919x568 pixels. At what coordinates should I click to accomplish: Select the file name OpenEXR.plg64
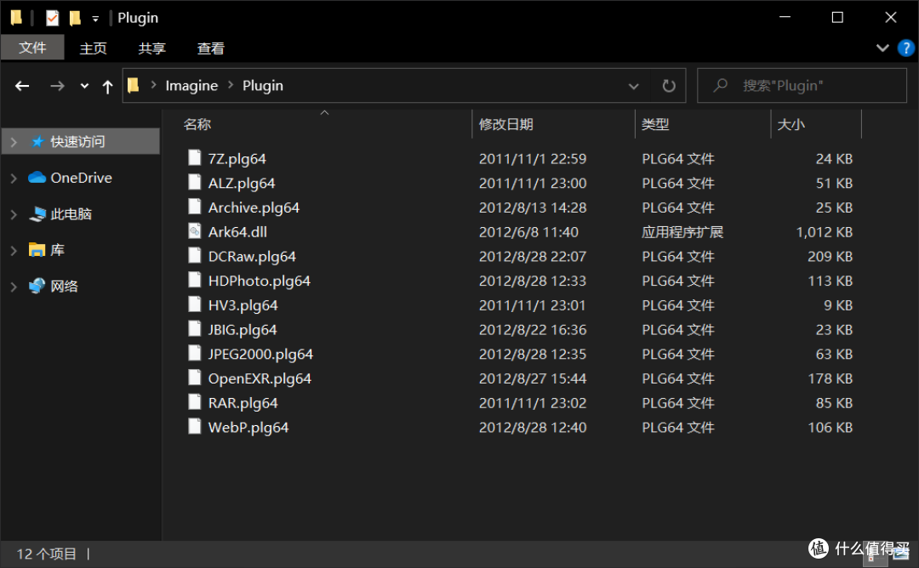point(259,379)
